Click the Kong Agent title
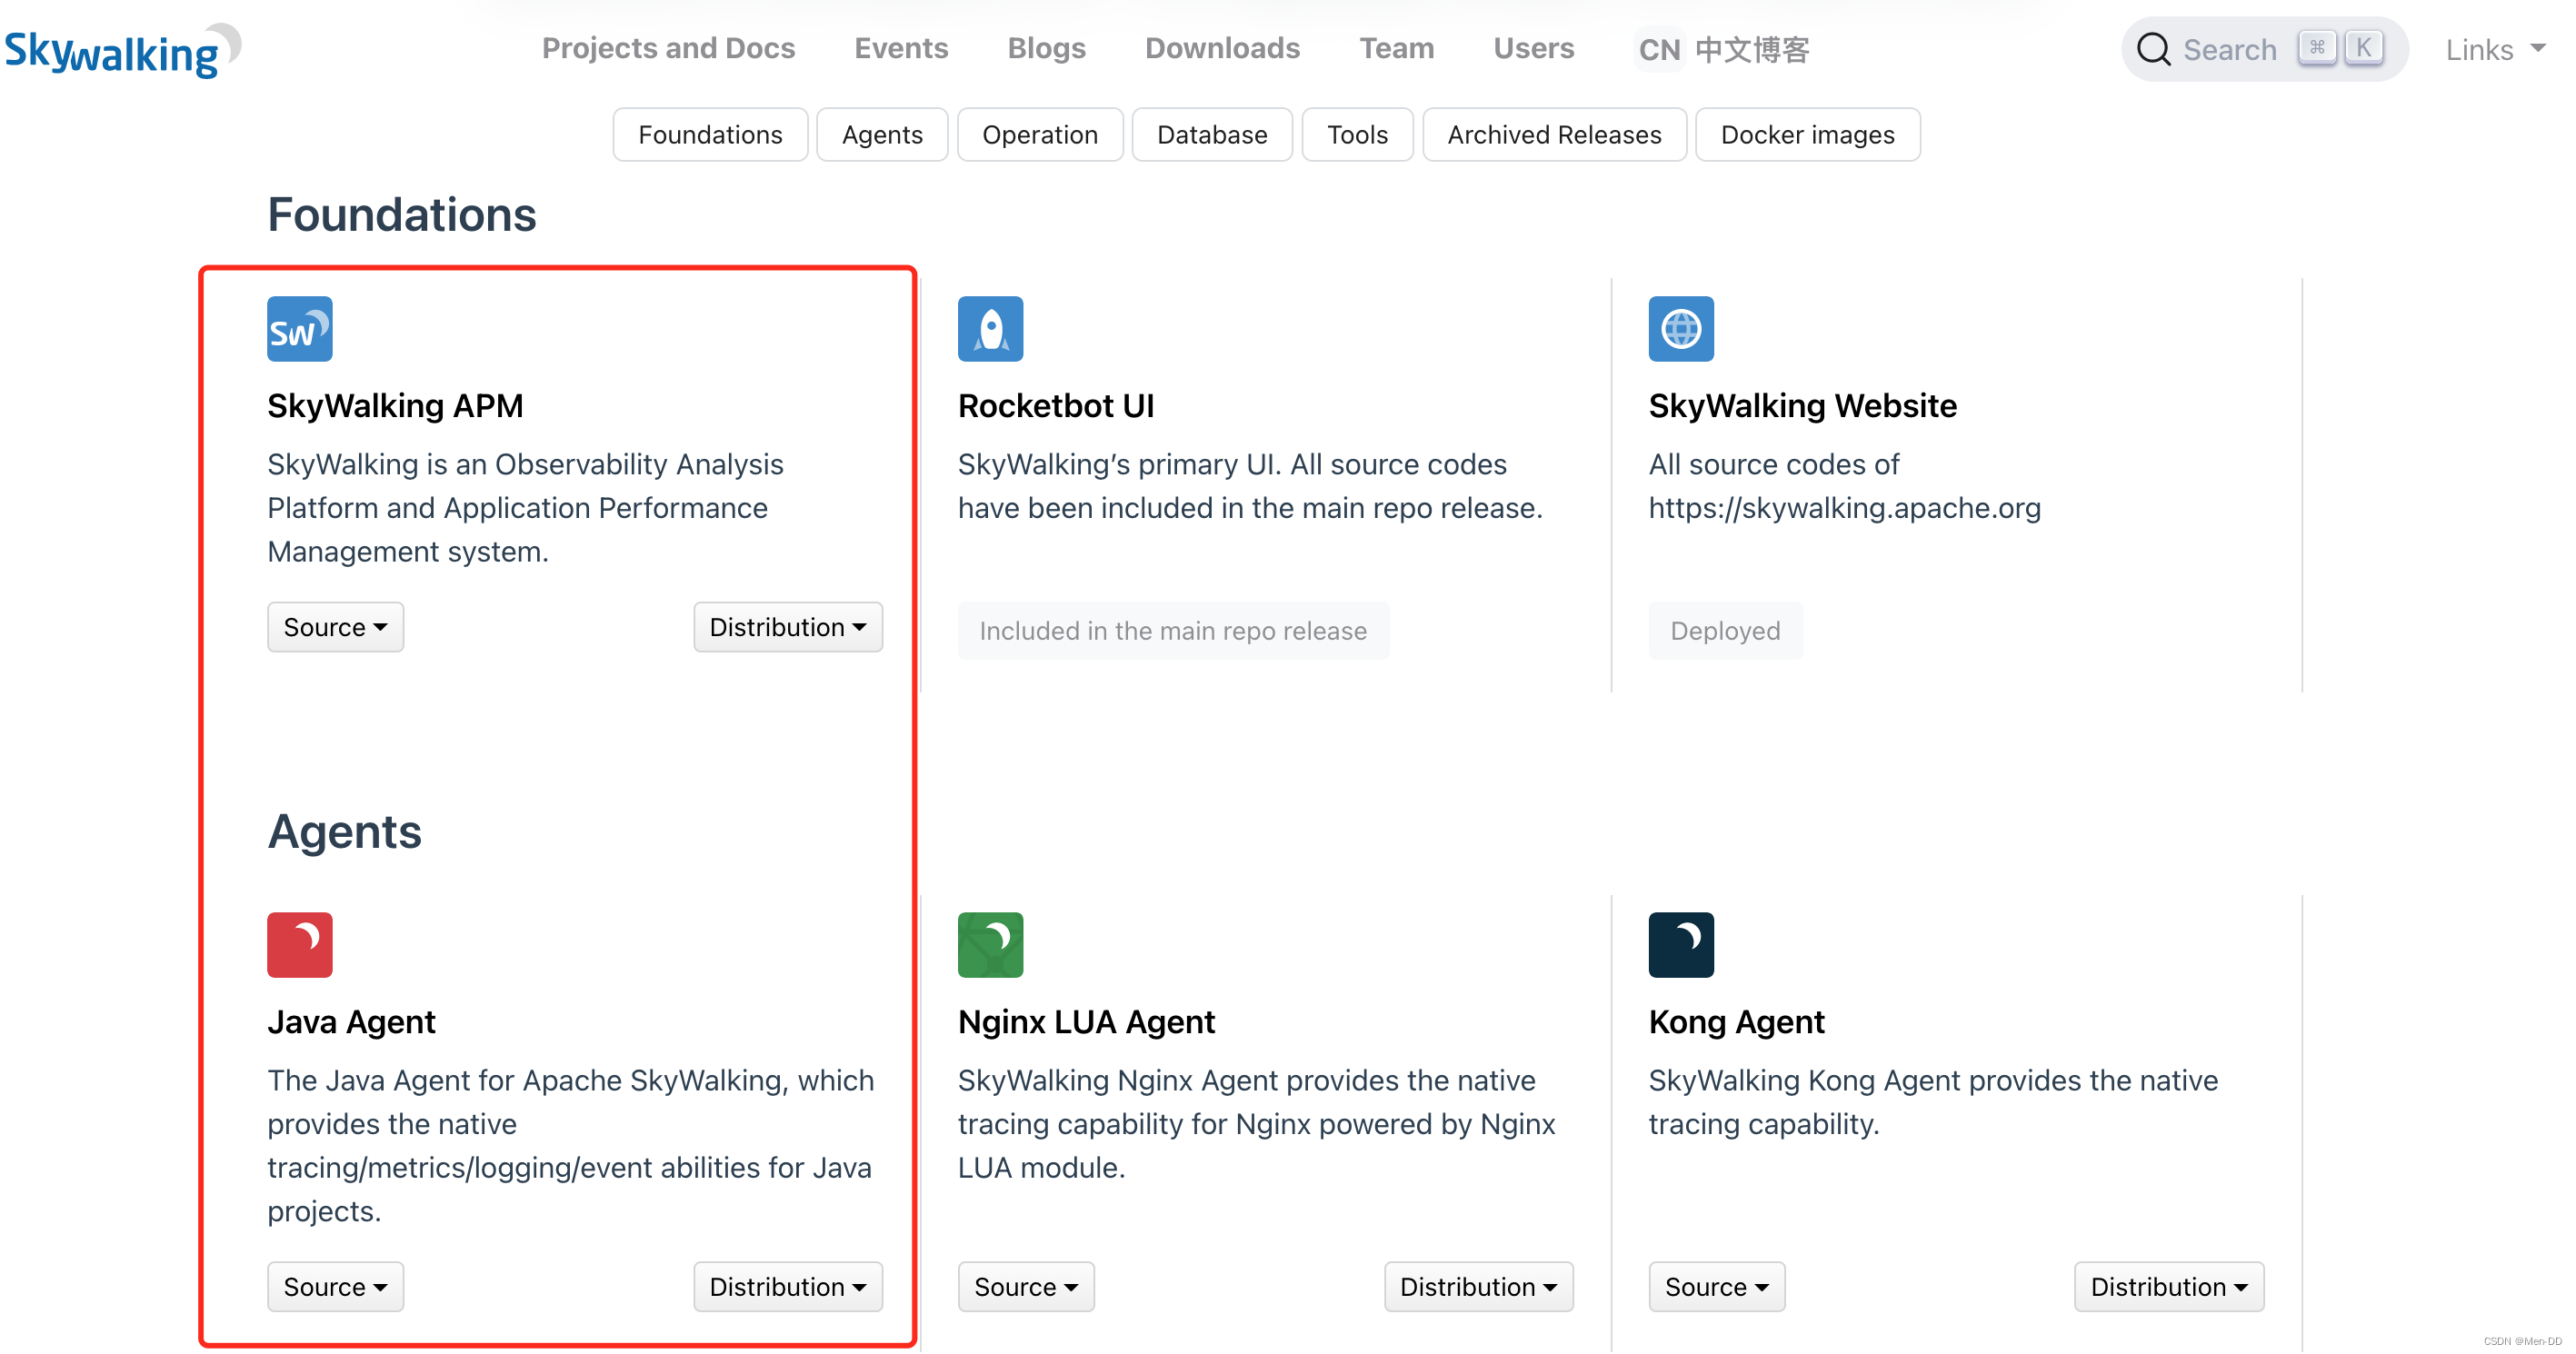Viewport: 2576px width, 1354px height. click(1736, 1022)
